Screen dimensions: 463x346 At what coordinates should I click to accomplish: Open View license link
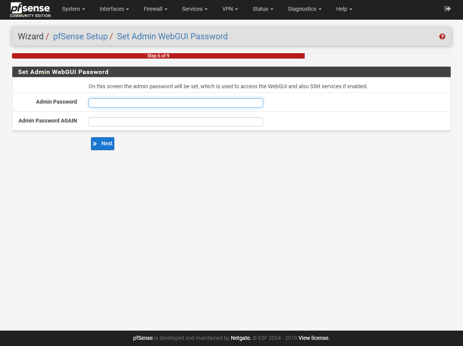pyautogui.click(x=314, y=338)
